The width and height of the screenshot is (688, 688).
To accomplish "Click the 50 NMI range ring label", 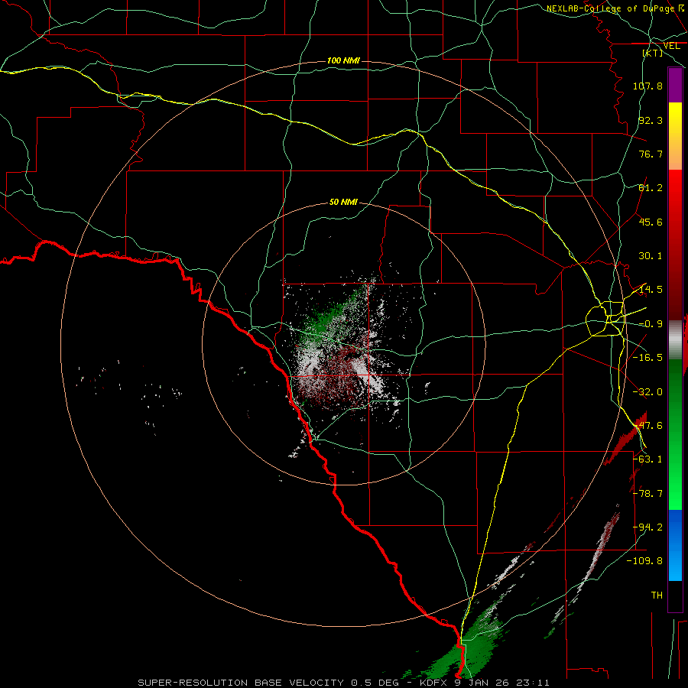I will tap(343, 203).
